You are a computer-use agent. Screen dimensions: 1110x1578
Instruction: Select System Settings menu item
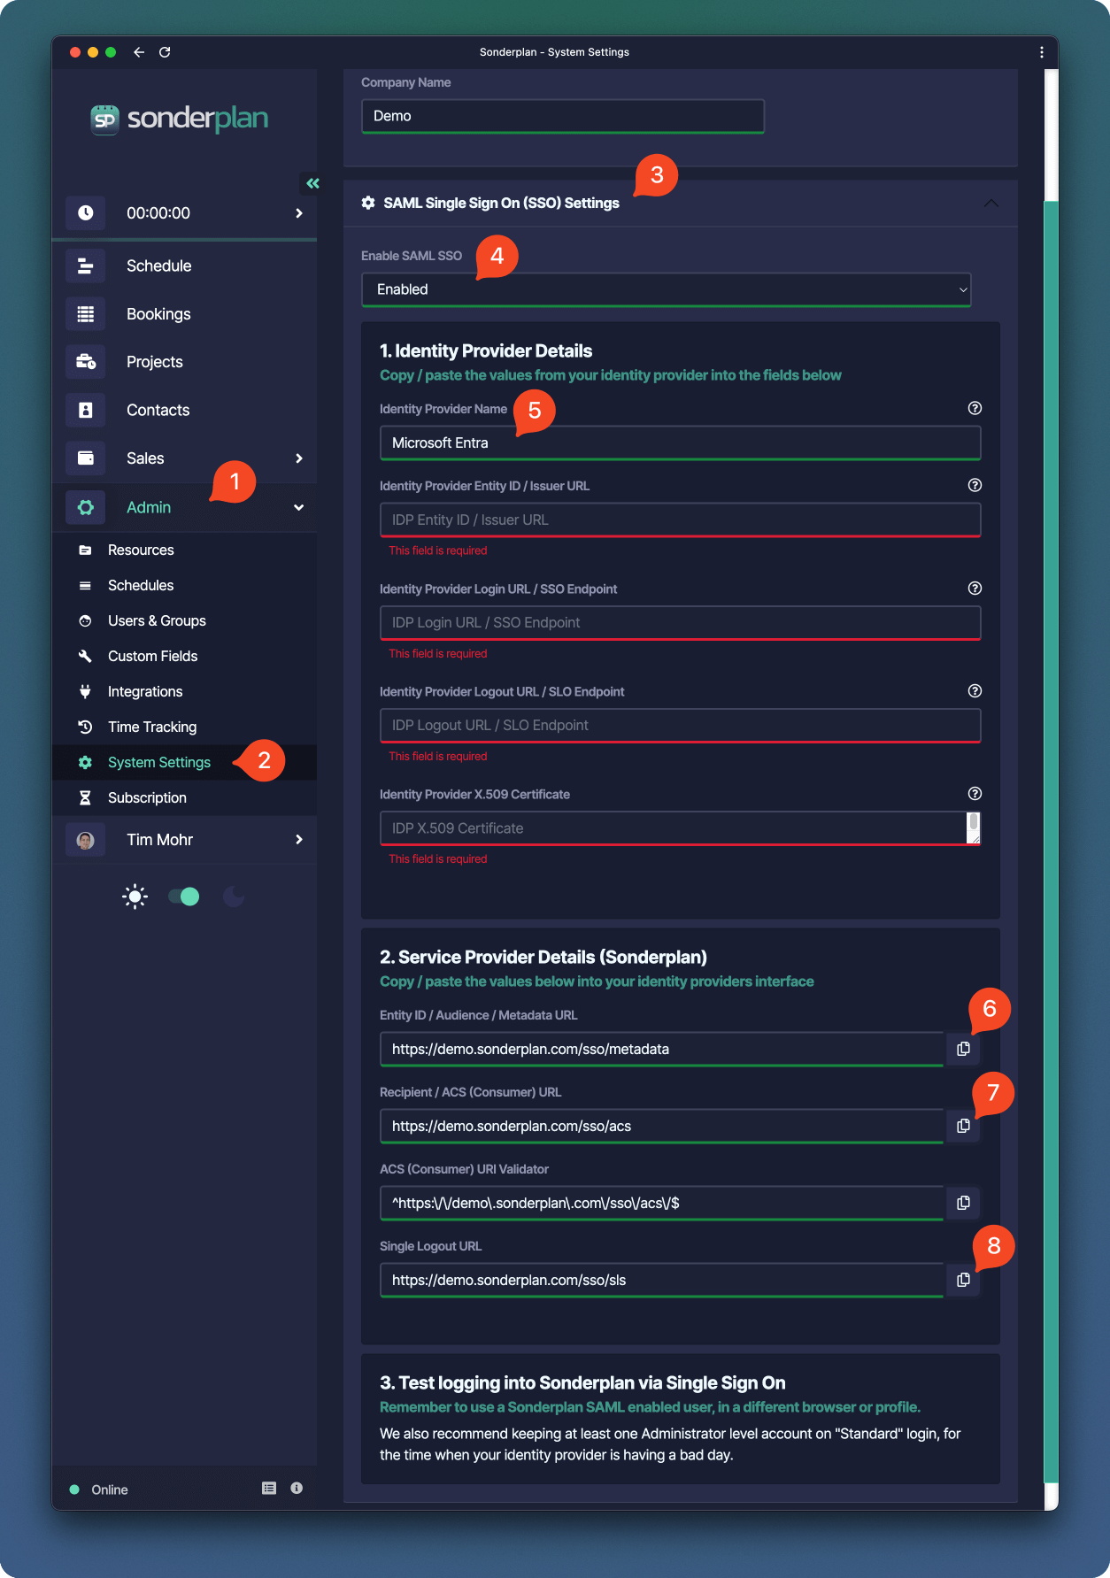click(184, 763)
